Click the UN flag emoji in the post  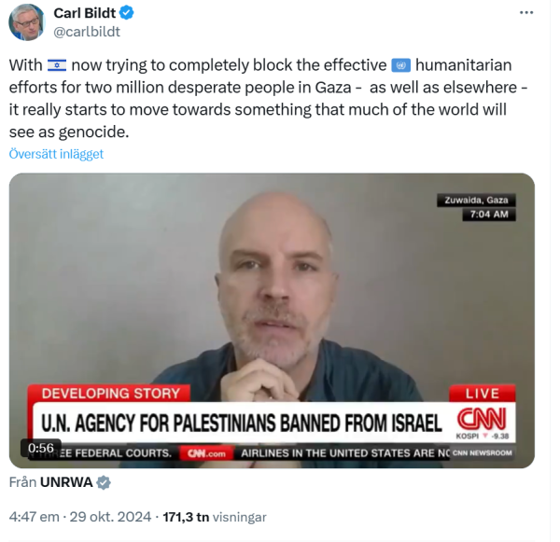tap(400, 65)
